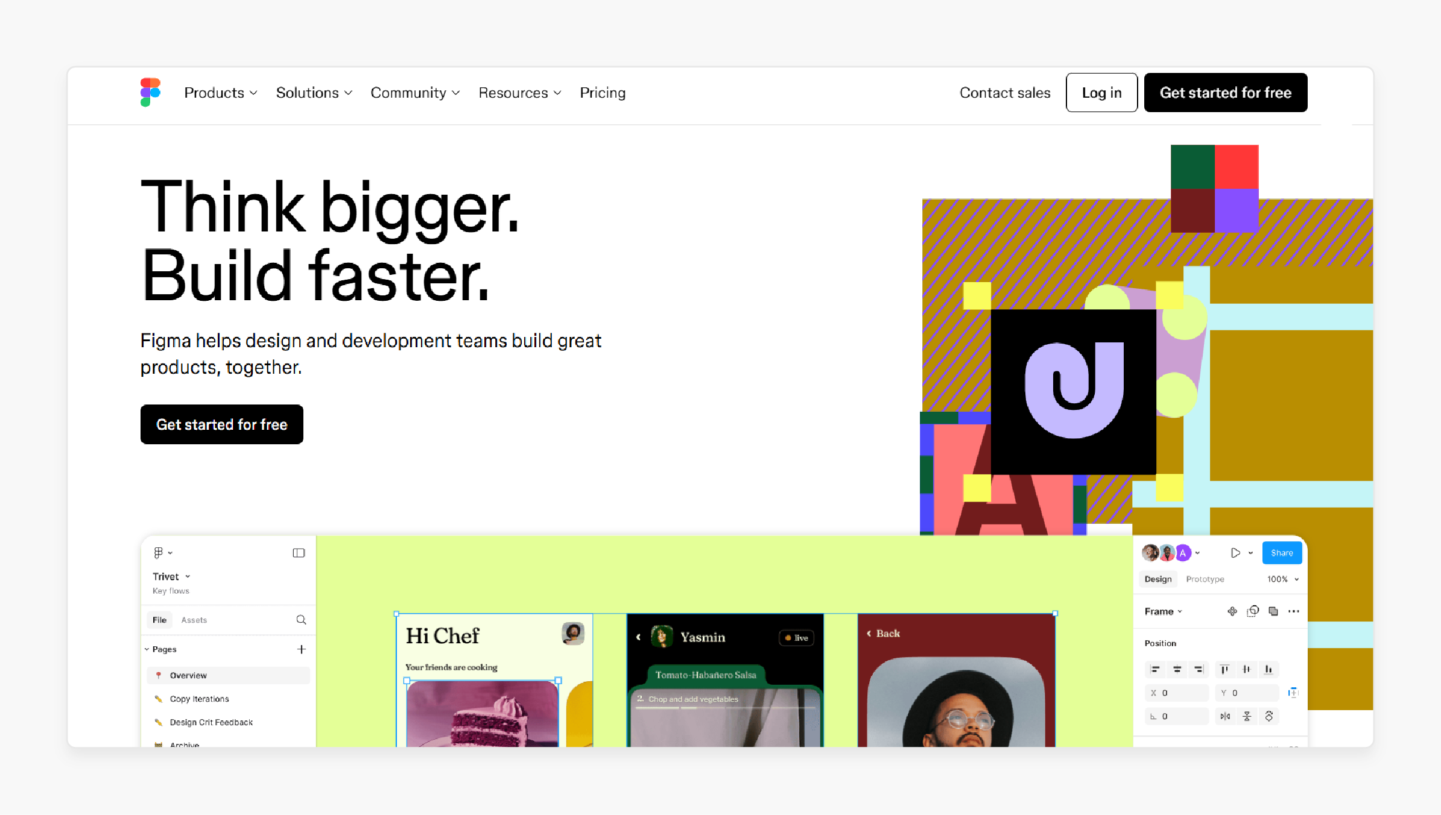Click the Pricing menu item
The image size is (1441, 815).
(x=603, y=93)
